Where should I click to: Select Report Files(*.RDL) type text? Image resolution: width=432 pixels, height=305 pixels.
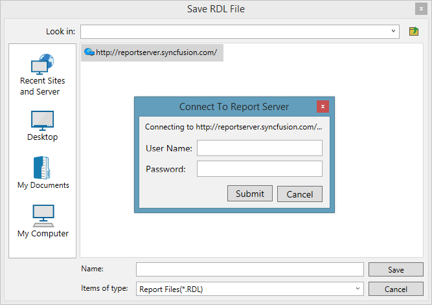click(x=176, y=289)
